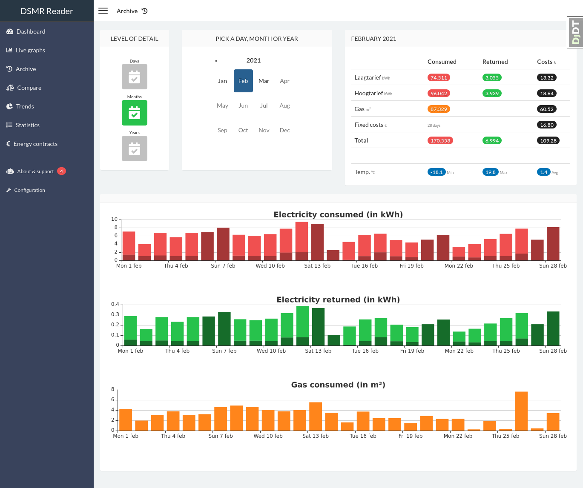This screenshot has height=488, width=583.
Task: Select Dec in the month picker
Action: tap(285, 130)
